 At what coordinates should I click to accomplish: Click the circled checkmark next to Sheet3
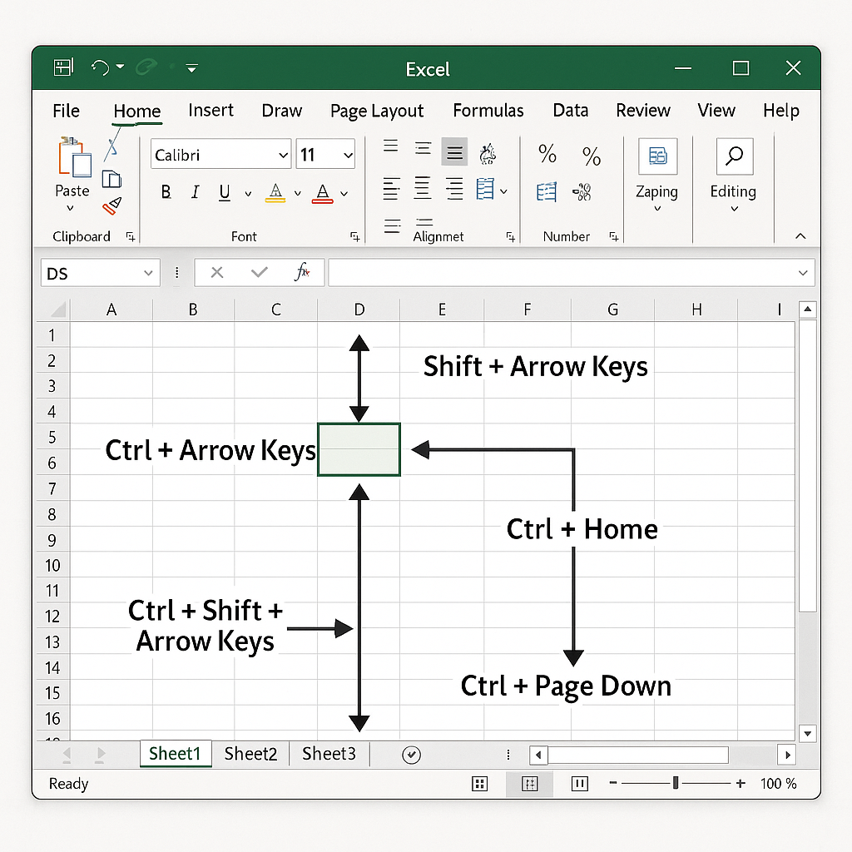tap(411, 755)
